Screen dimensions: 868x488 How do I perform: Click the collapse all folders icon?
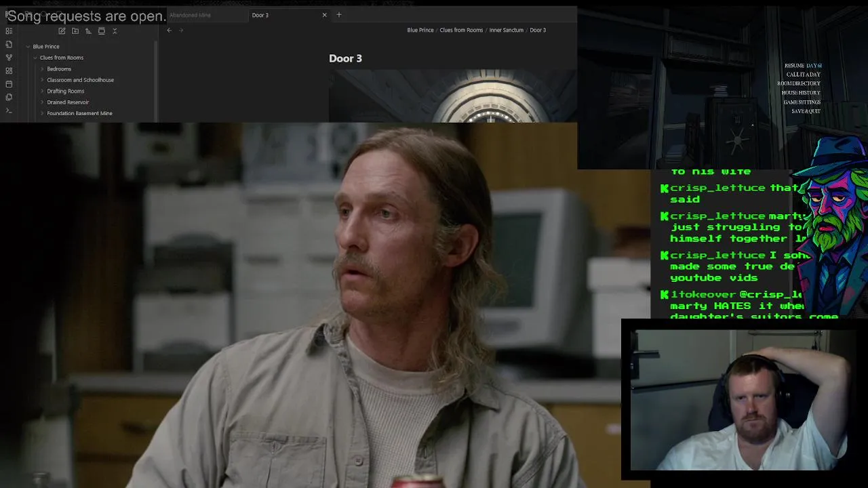(115, 30)
